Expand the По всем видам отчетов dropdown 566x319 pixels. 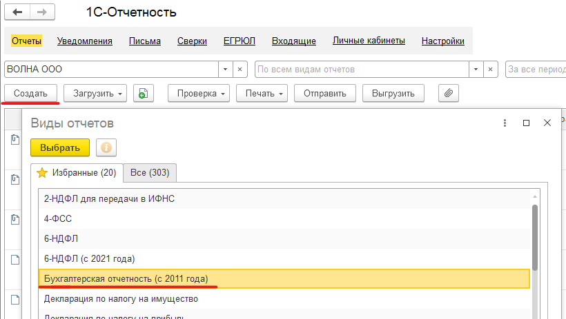pyautogui.click(x=476, y=69)
